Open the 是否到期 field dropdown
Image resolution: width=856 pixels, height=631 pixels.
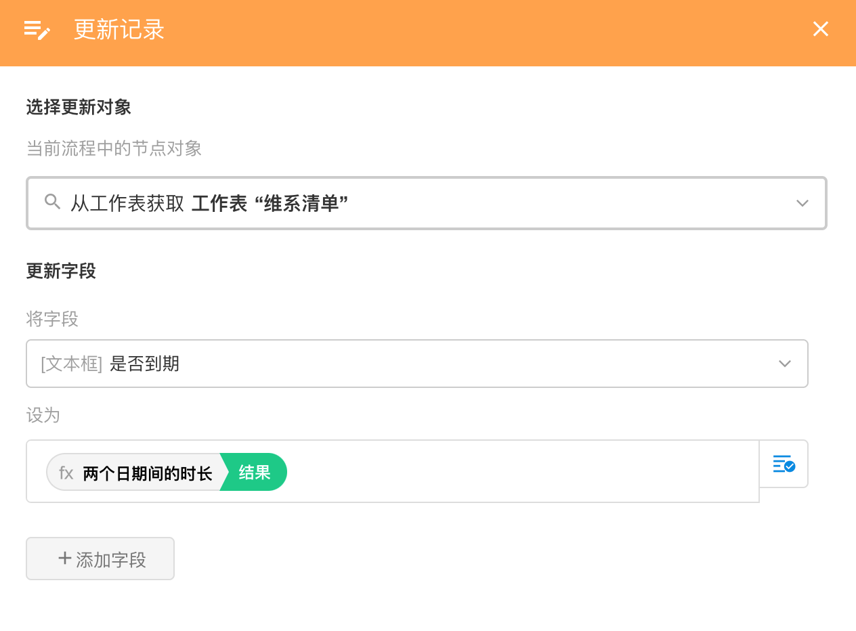[x=406, y=364]
